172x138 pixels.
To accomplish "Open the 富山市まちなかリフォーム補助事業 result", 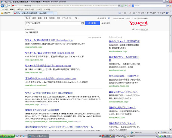I will click(x=42, y=110).
